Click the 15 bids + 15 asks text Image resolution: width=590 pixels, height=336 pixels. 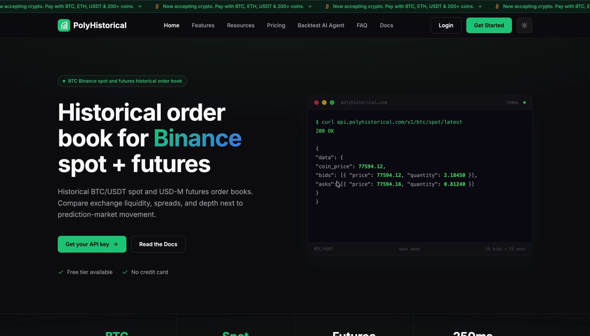click(505, 249)
